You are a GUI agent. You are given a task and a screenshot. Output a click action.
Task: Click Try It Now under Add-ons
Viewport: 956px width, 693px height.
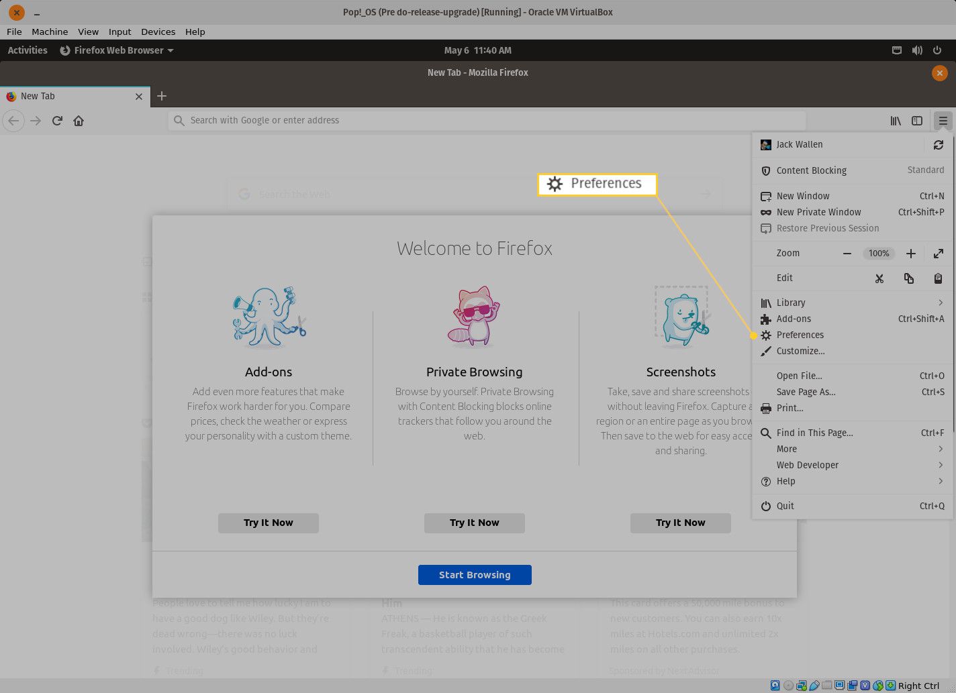(269, 523)
